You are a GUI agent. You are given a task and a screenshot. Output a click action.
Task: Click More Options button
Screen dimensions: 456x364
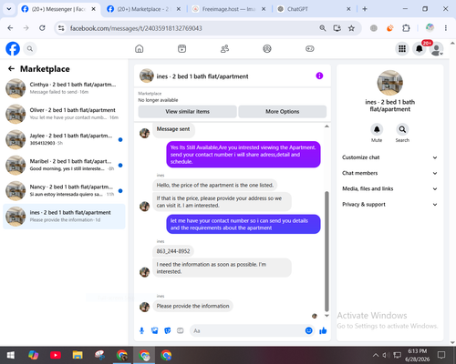283,112
